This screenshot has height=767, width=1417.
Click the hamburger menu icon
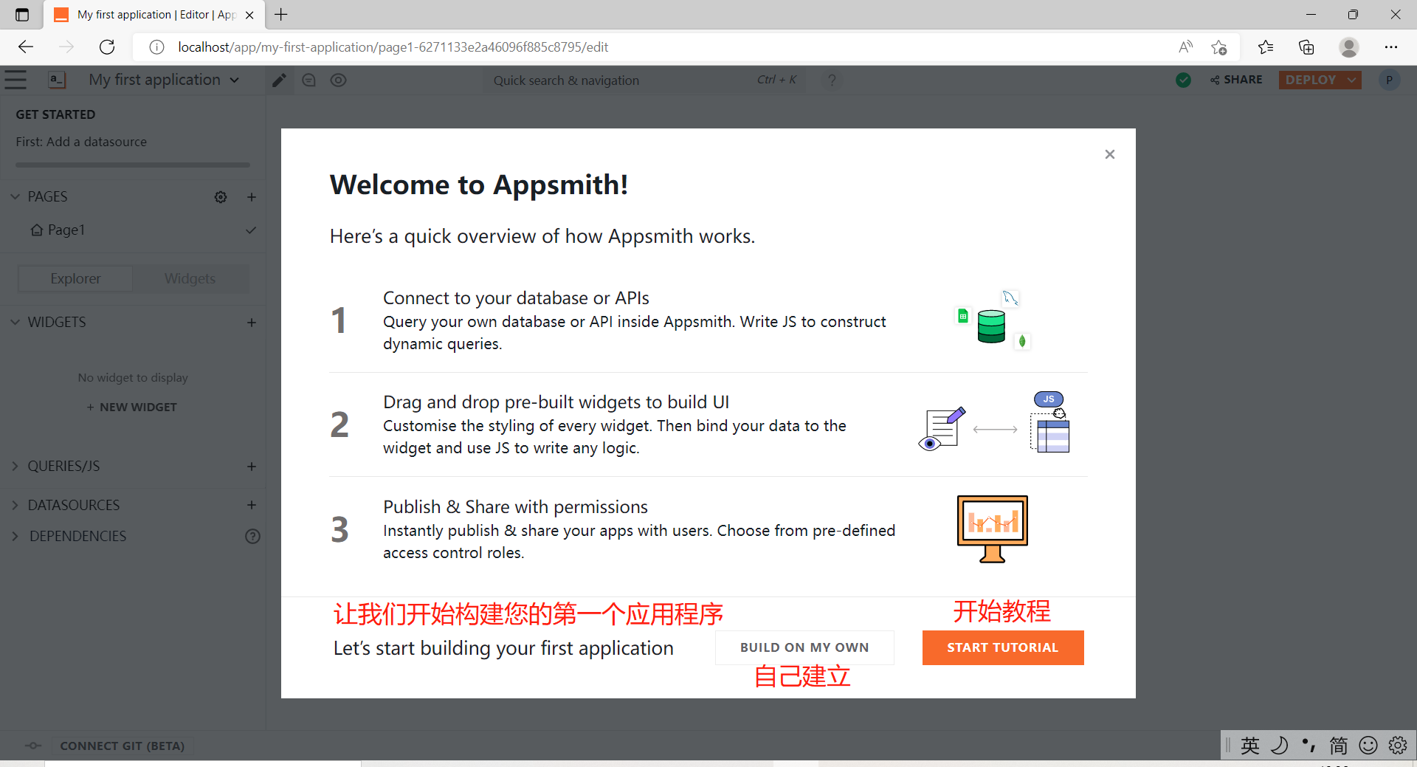[15, 80]
